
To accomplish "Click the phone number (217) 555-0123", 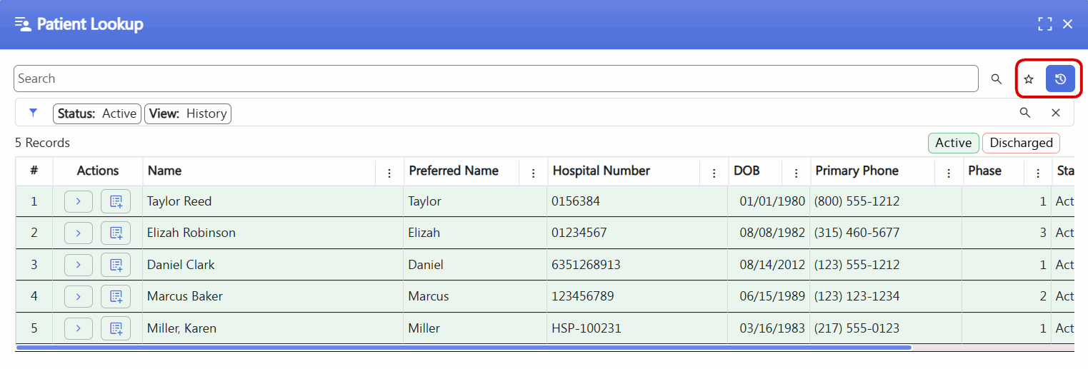I will [x=857, y=328].
